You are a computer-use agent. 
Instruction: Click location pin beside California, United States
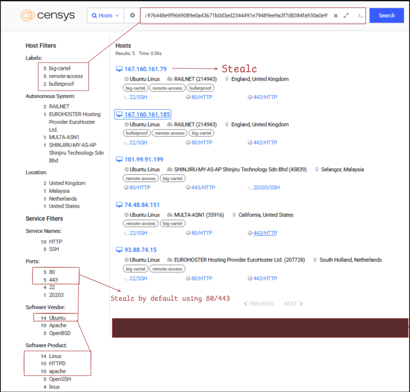click(234, 215)
